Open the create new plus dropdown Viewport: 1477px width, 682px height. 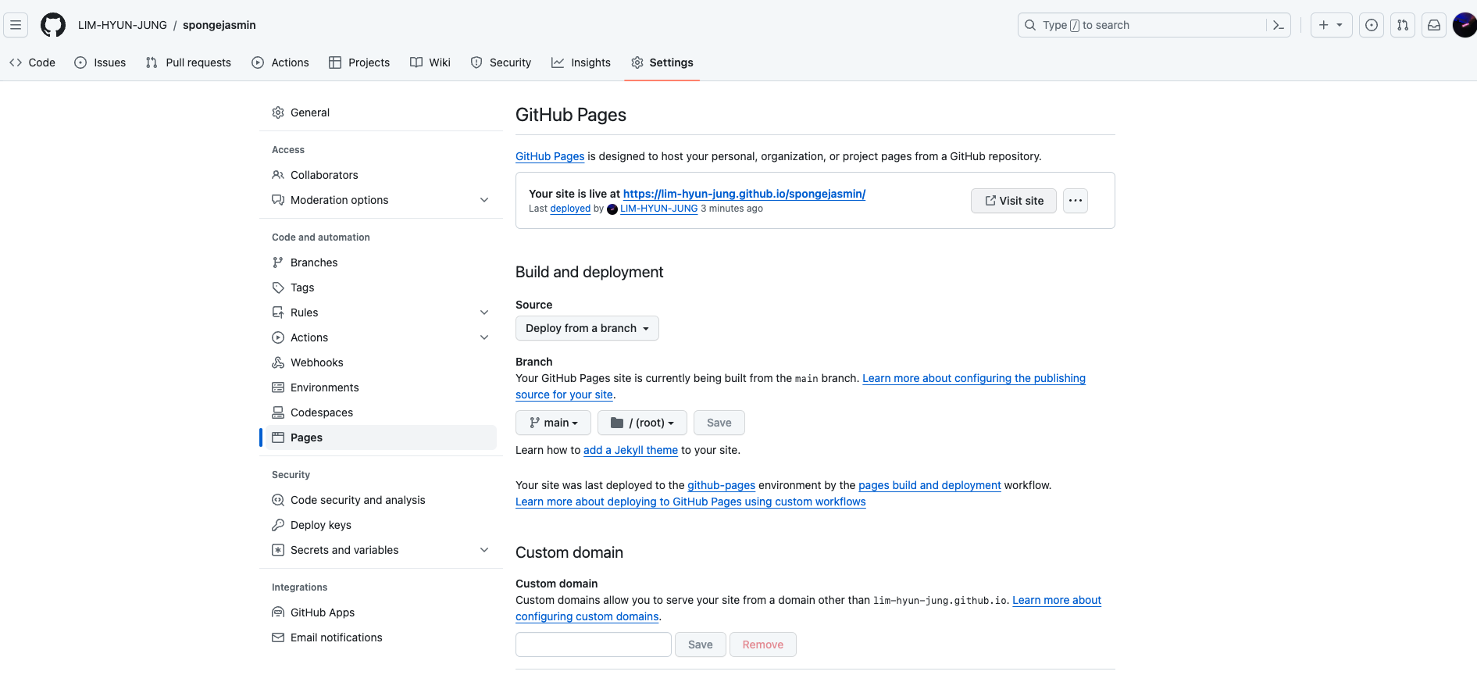tap(1331, 25)
